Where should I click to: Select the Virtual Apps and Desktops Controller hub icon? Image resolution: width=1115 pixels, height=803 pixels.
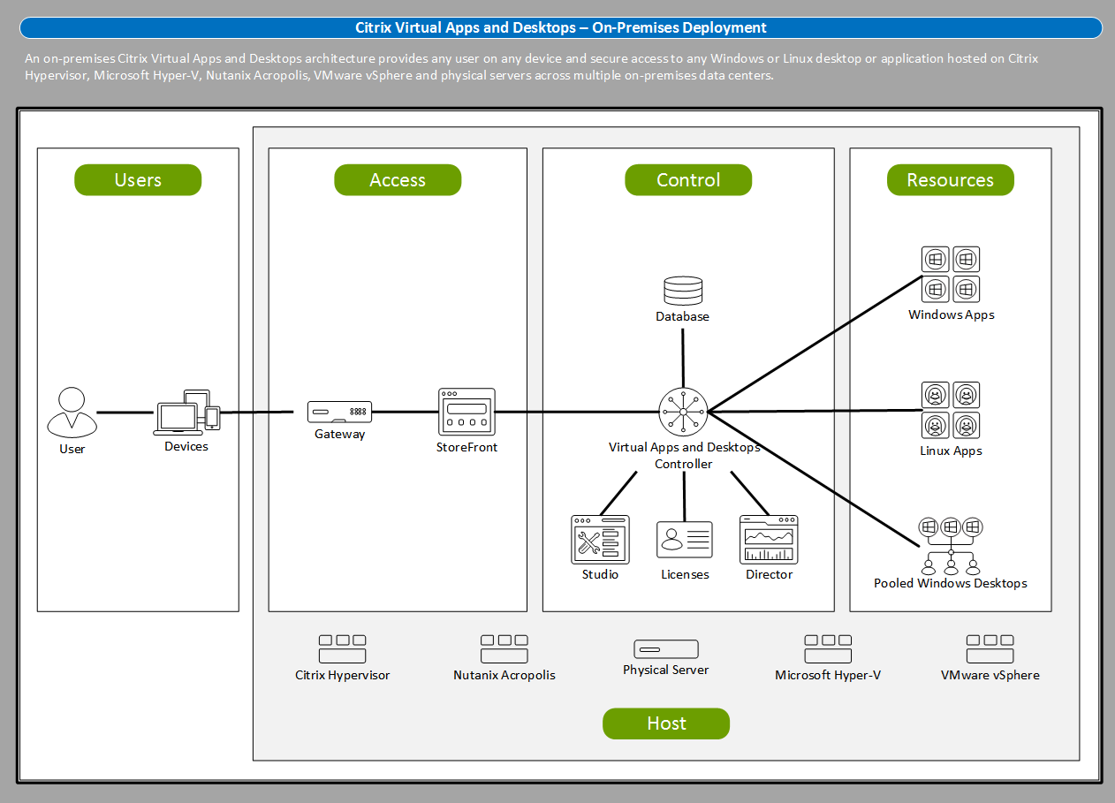(x=683, y=412)
